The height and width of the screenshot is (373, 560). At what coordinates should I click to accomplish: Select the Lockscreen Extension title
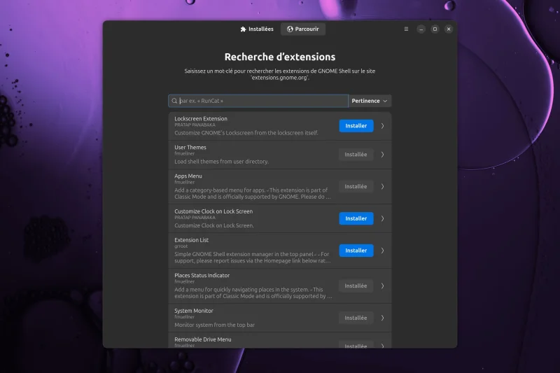pos(201,118)
